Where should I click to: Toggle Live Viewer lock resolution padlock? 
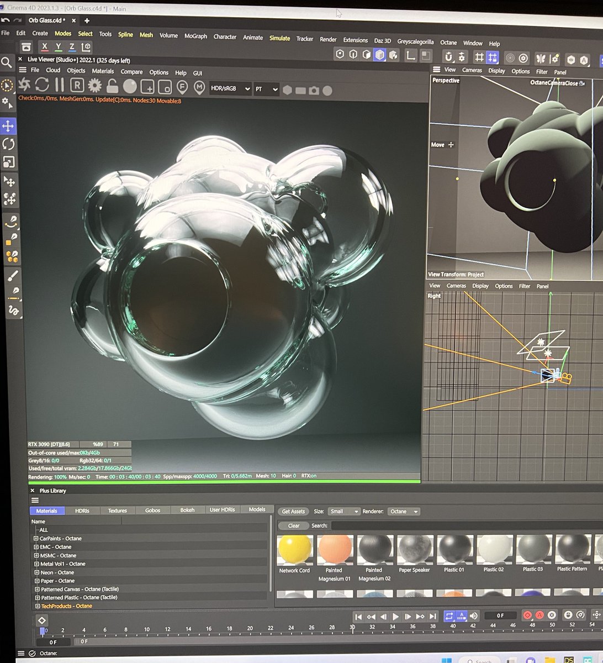pyautogui.click(x=113, y=86)
